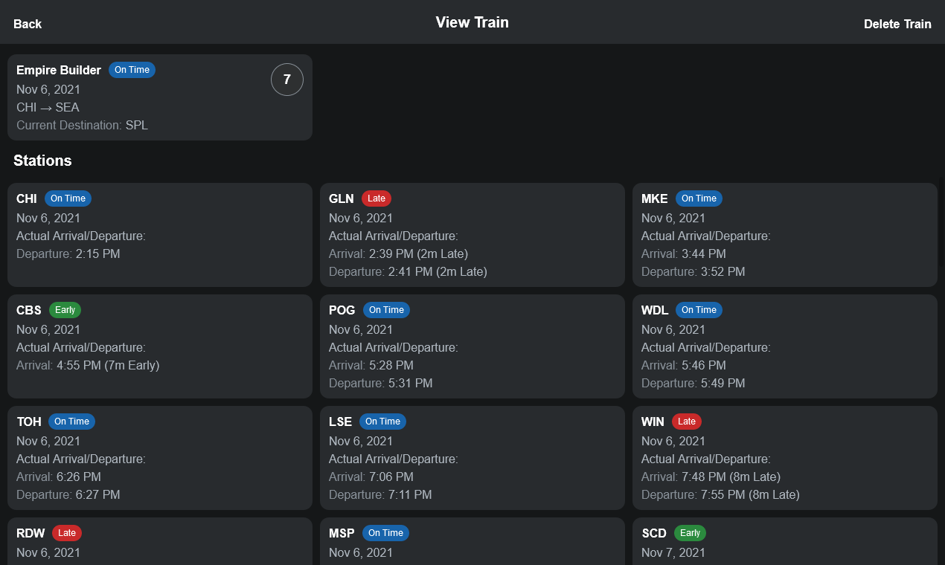Select the Stations section heading
Viewport: 945px width, 565px height.
coord(42,160)
